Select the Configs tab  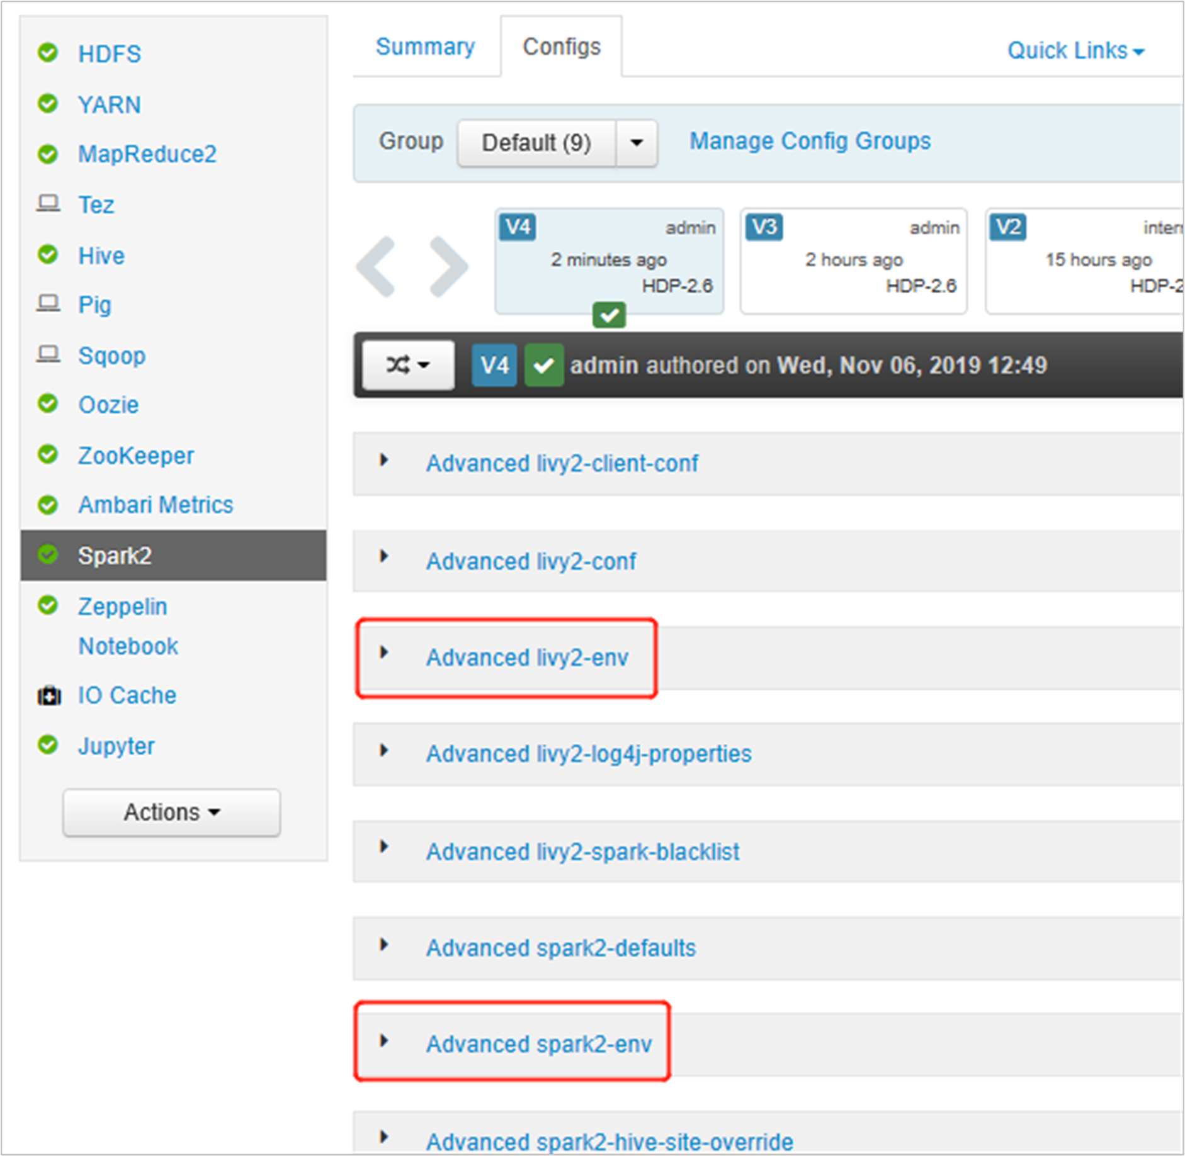pyautogui.click(x=562, y=47)
